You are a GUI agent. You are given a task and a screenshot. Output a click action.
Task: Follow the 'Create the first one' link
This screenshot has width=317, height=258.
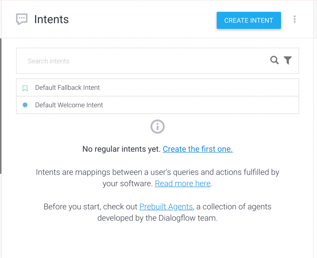tap(198, 149)
